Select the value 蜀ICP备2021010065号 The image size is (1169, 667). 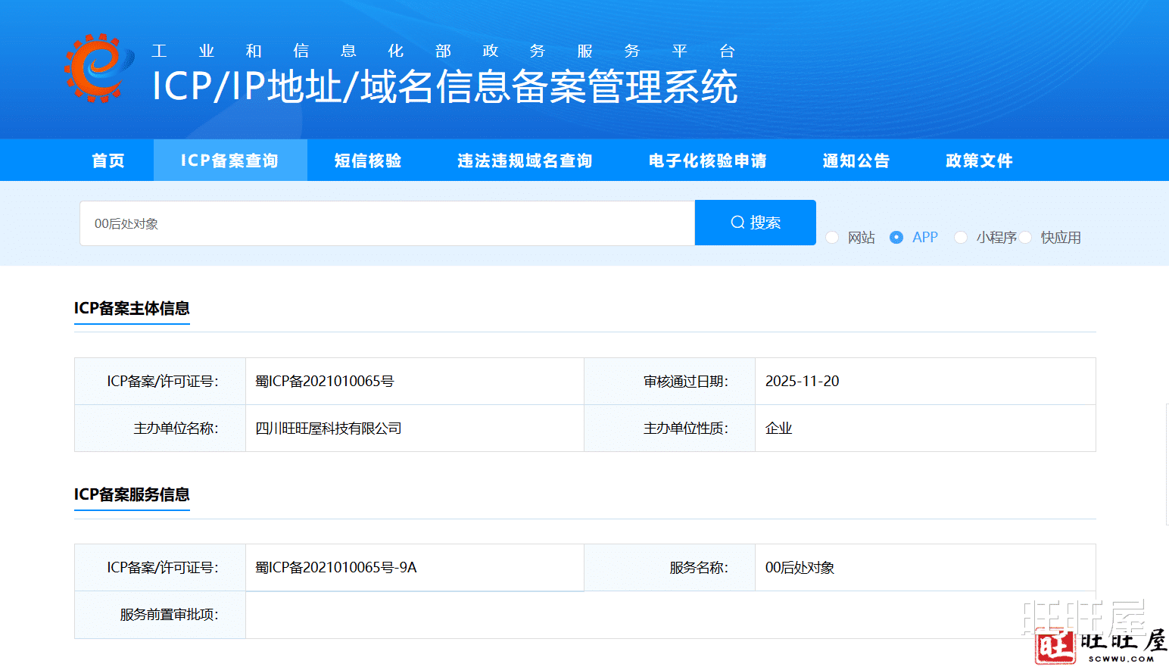click(x=325, y=381)
